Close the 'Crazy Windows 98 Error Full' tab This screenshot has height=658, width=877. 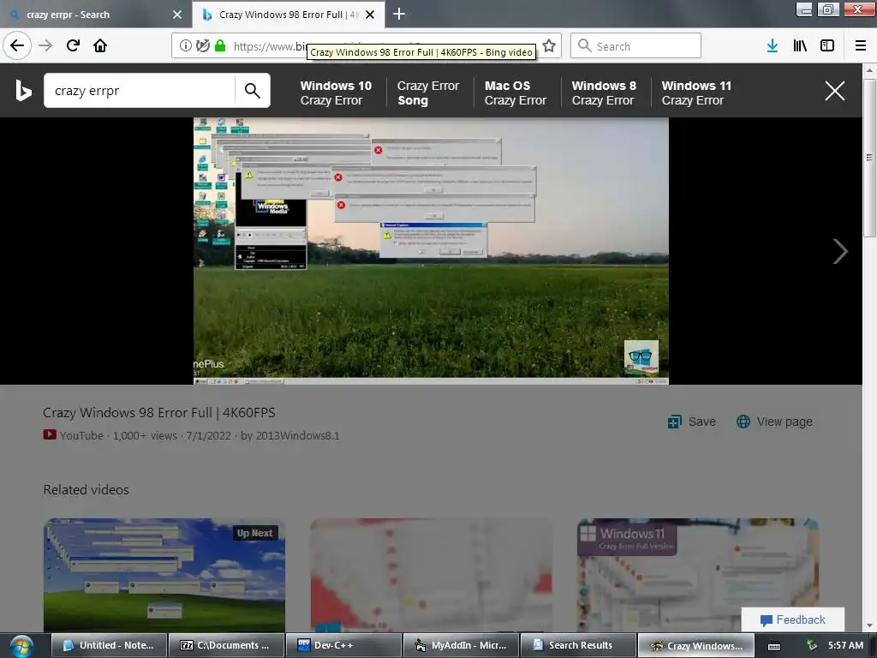pyautogui.click(x=370, y=15)
